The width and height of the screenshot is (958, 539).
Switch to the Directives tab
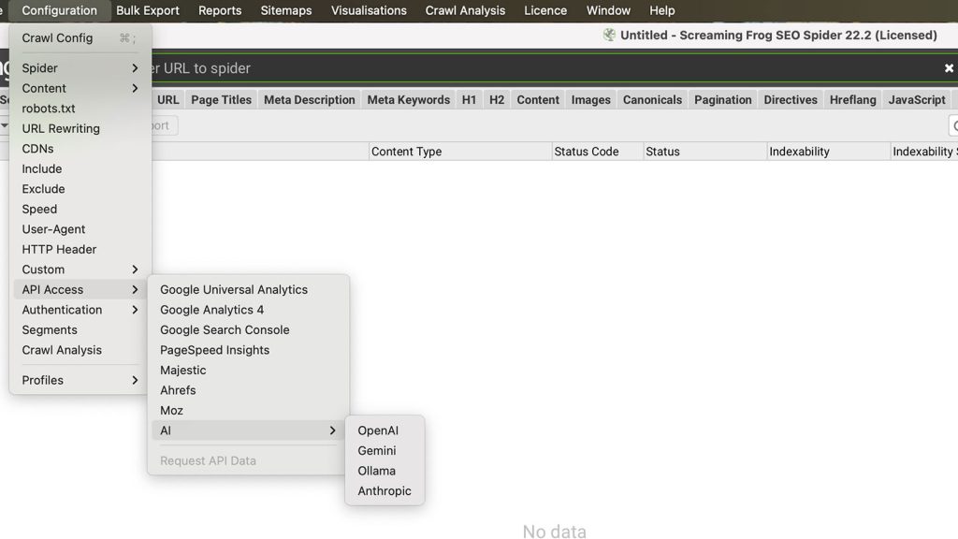(791, 99)
